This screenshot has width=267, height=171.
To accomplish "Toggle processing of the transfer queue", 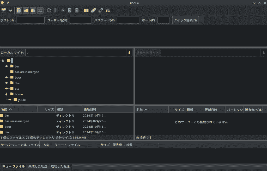I will (x=56, y=10).
